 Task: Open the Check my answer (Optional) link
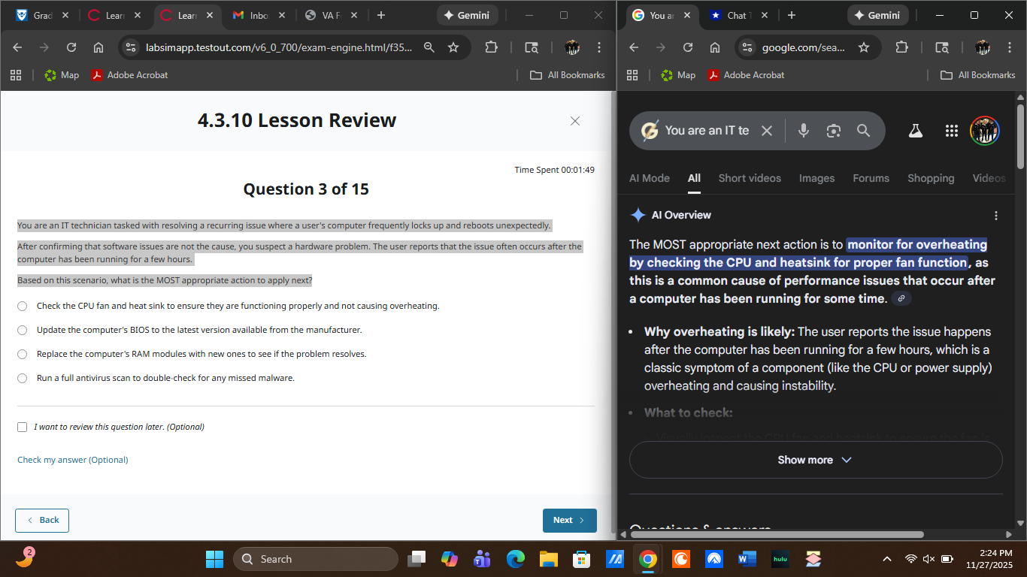coord(73,460)
